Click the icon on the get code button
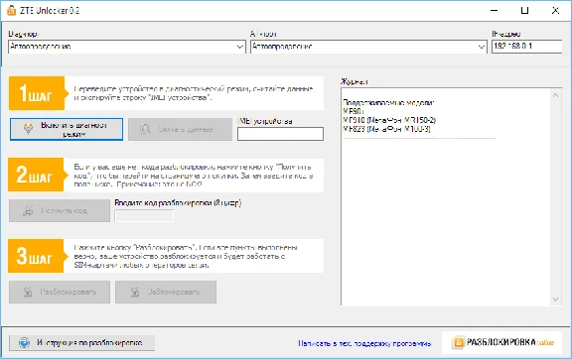 click(x=28, y=210)
